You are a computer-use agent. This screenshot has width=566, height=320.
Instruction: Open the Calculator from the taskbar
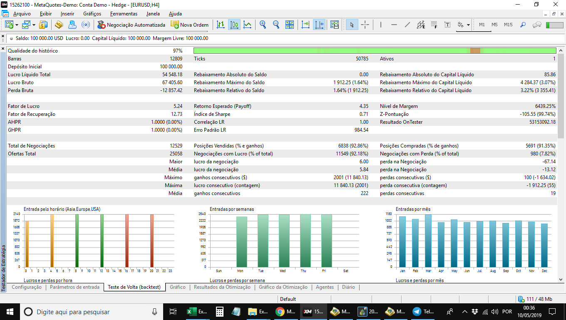[220, 311]
